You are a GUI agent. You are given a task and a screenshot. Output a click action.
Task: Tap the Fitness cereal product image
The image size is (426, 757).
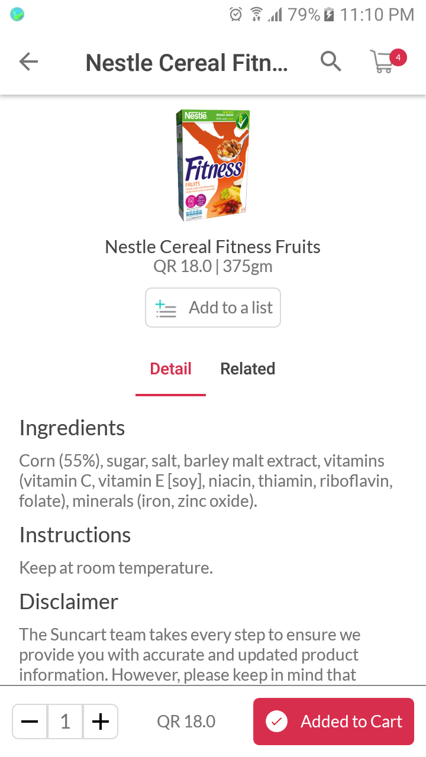(x=213, y=165)
